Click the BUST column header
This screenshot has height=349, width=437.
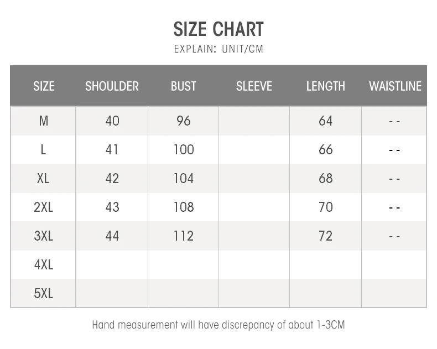183,86
